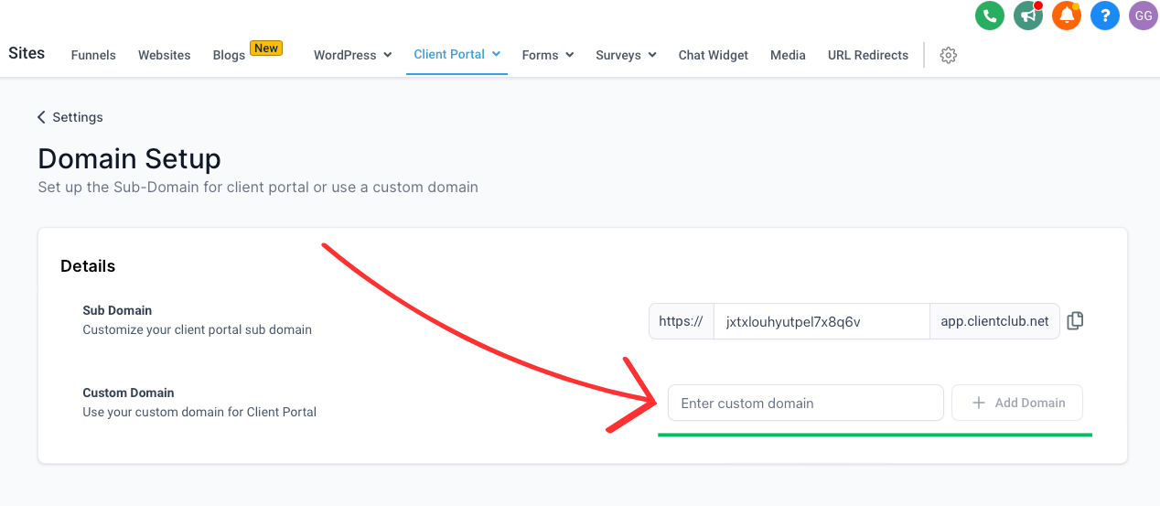Click the green phone call icon
Screen dimensions: 1160x506
click(x=990, y=16)
